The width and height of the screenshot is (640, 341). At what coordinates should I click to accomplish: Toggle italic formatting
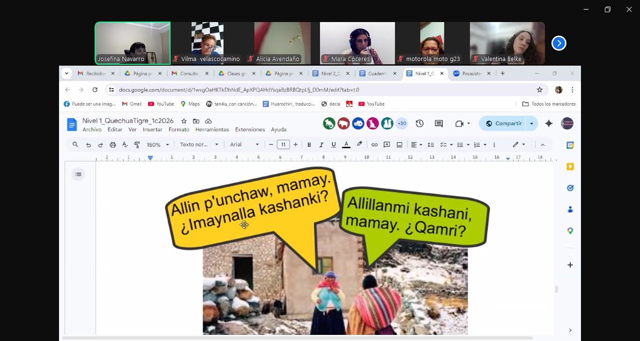pos(321,145)
